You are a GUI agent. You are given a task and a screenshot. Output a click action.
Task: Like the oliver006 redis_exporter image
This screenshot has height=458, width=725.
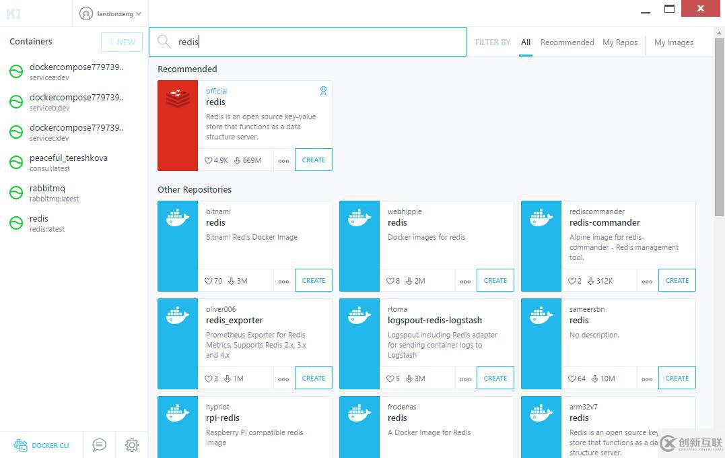[208, 379]
